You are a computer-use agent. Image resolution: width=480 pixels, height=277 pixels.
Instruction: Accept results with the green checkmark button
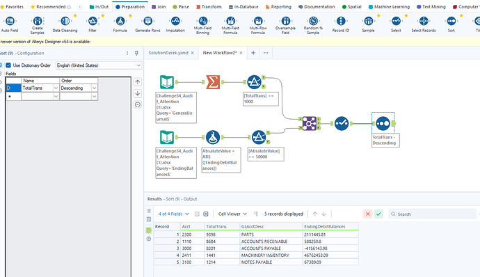(x=378, y=214)
